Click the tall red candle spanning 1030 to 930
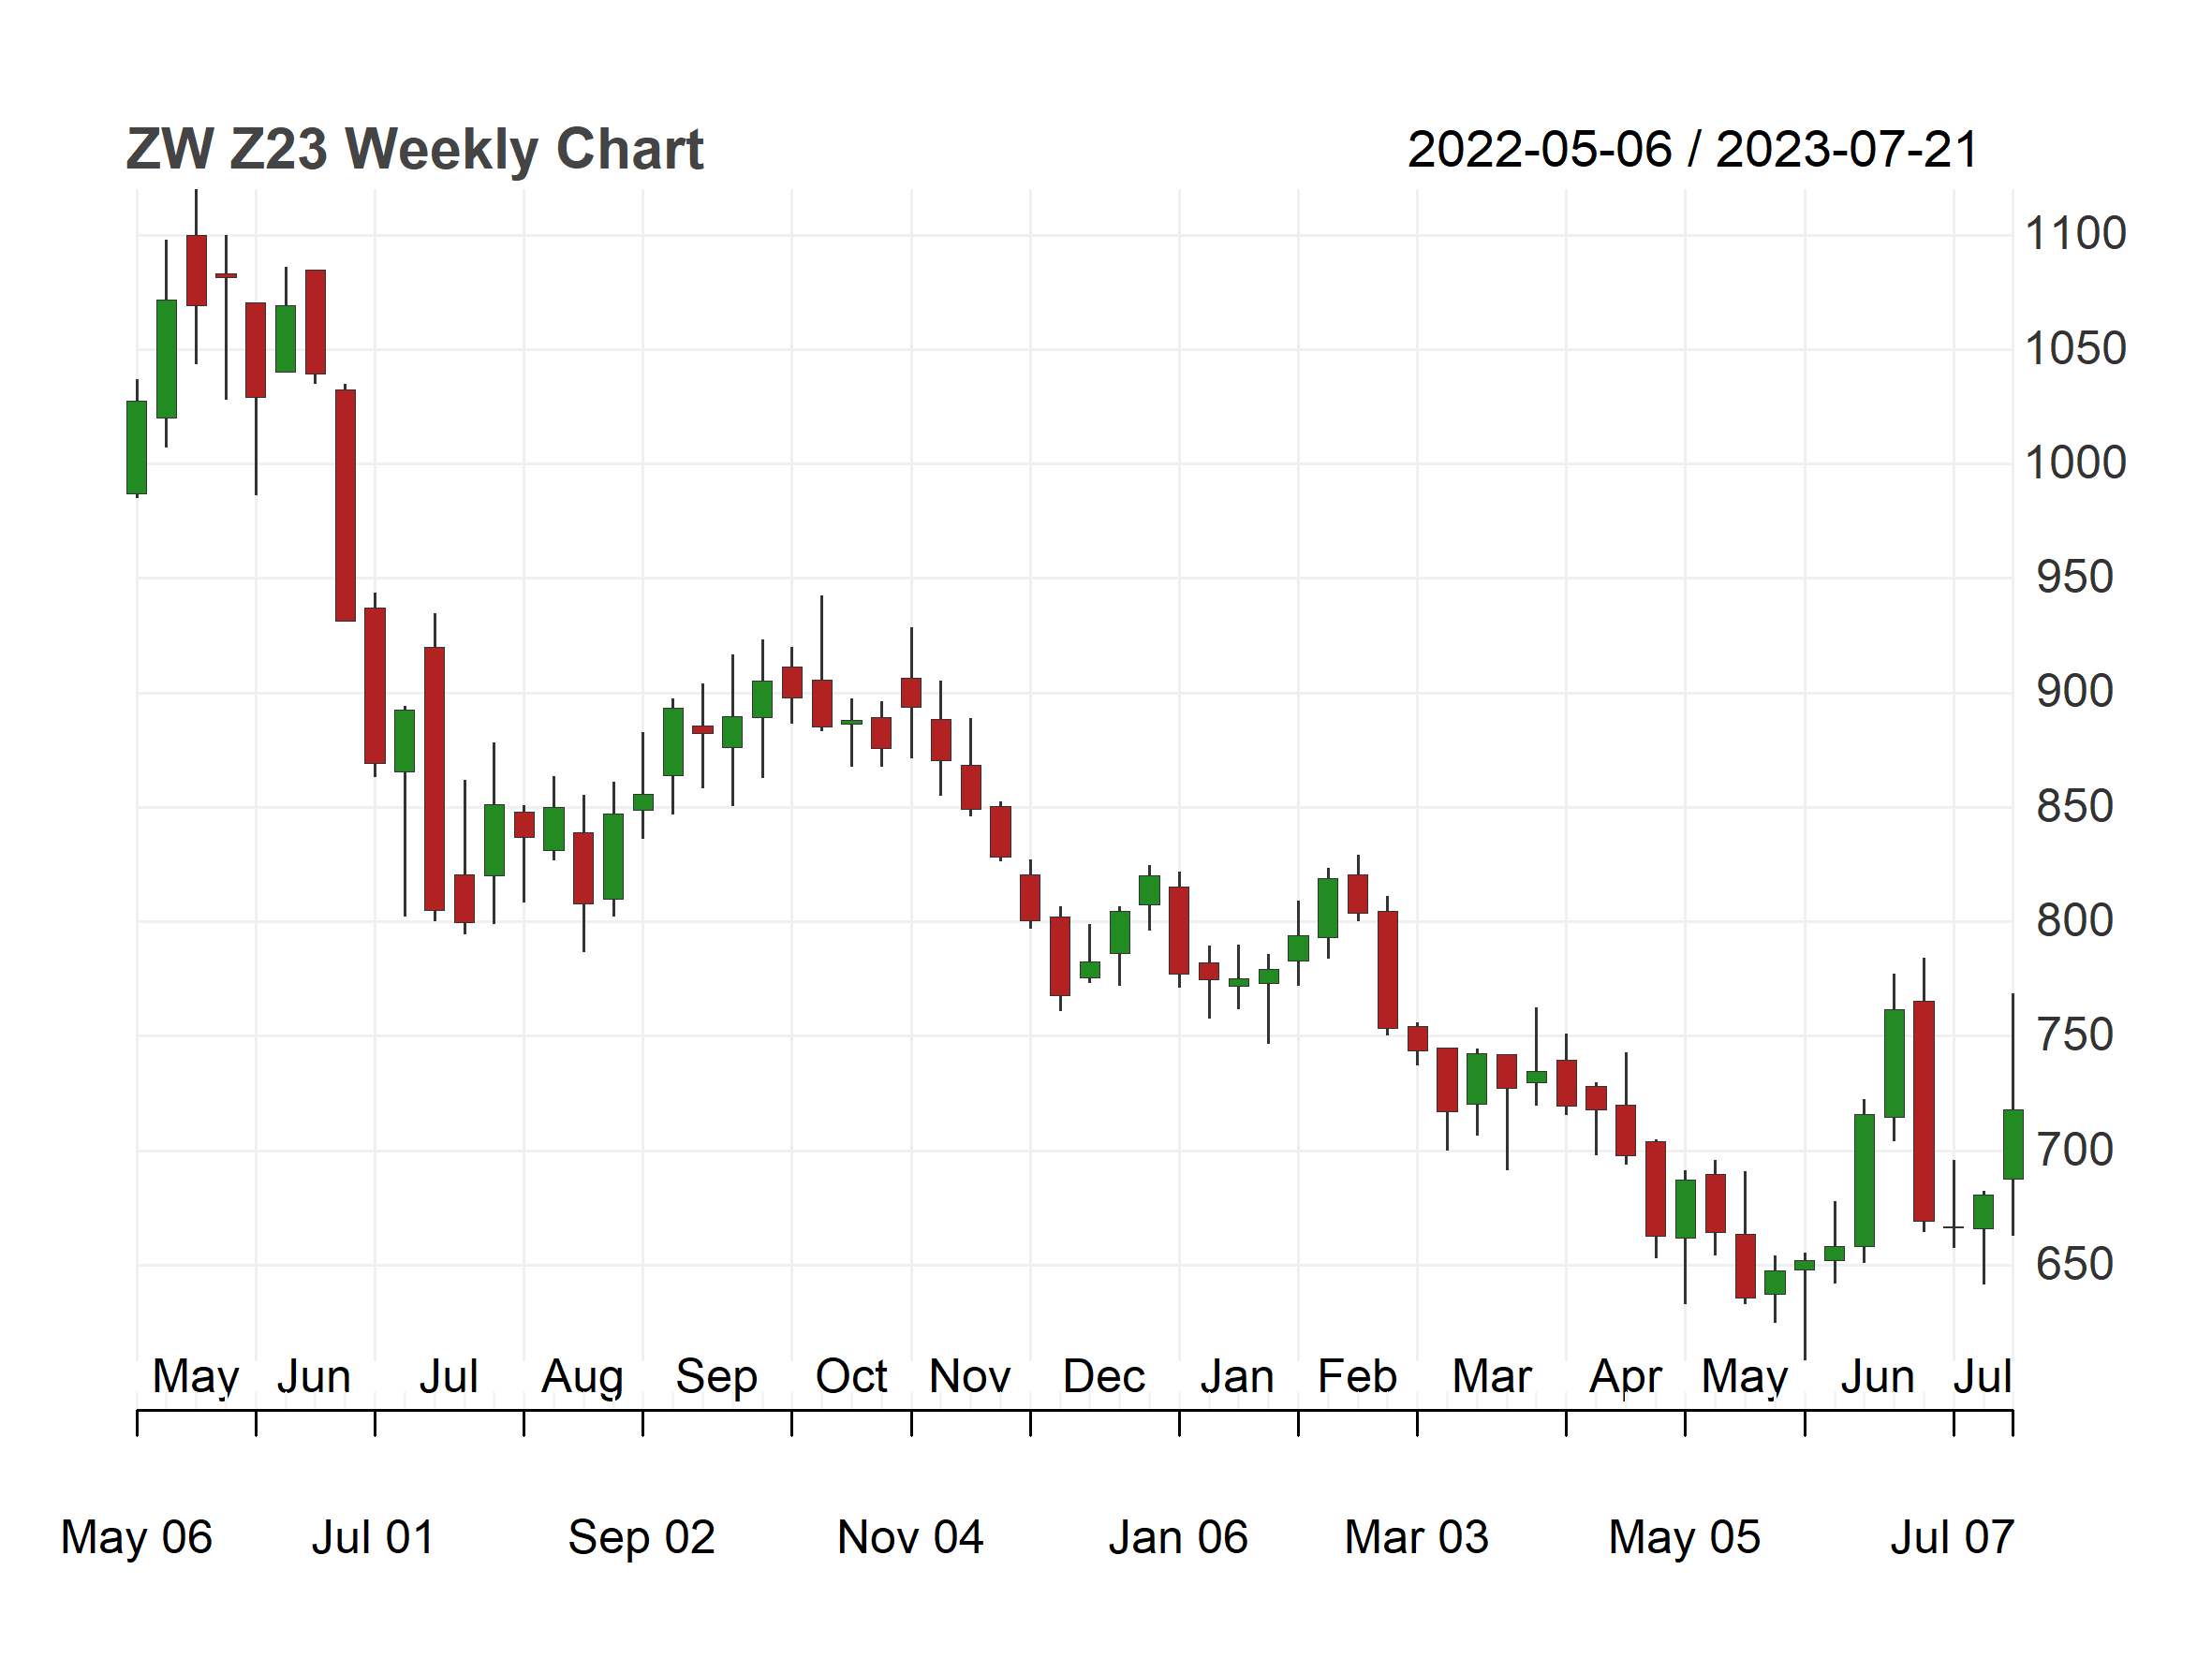Screen dimensions: 2212x1658 pos(345,506)
